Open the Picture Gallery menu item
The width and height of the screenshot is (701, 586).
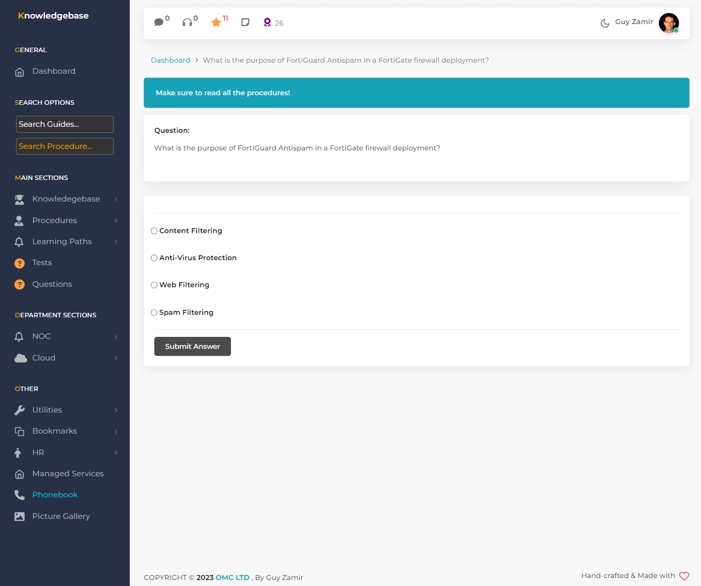61,516
